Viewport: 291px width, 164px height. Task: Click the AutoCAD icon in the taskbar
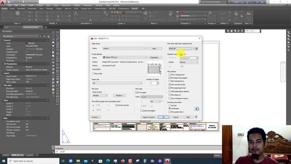tap(167, 161)
